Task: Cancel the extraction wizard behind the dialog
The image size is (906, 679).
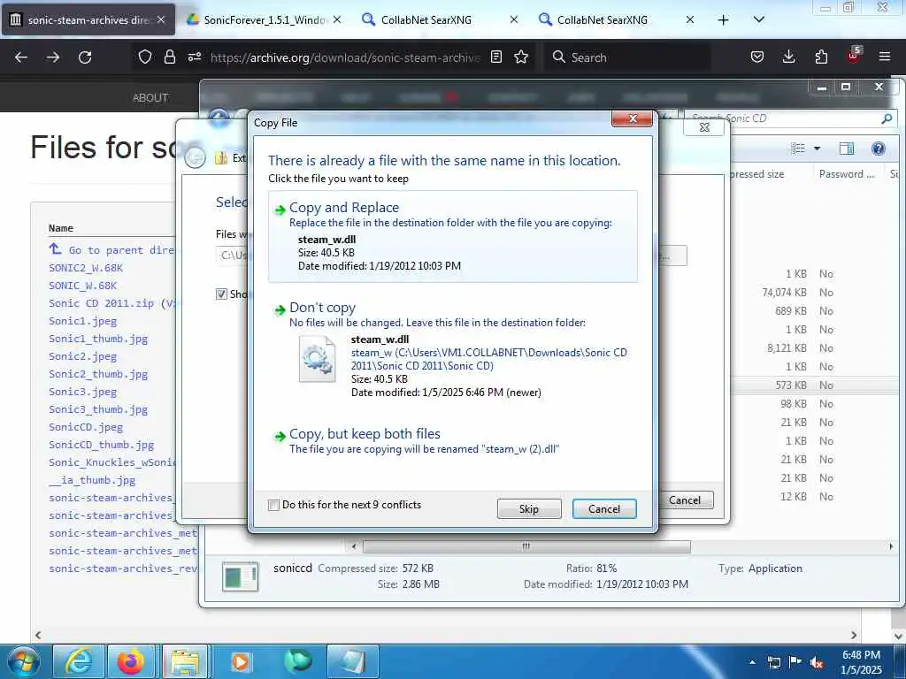Action: tap(686, 500)
